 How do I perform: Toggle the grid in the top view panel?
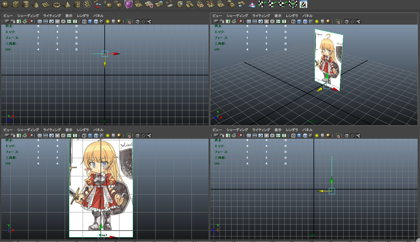40,21
